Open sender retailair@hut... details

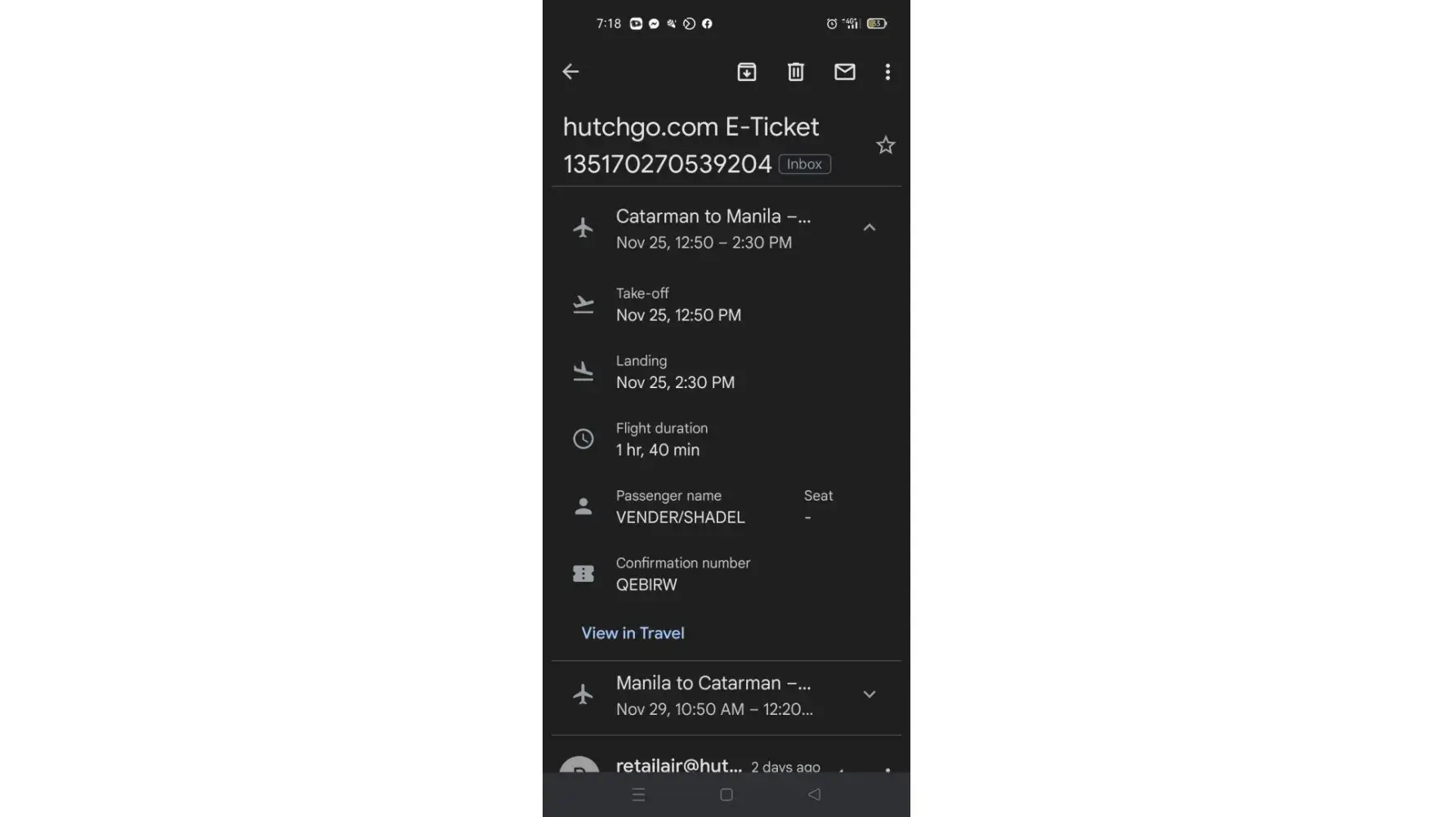point(679,766)
